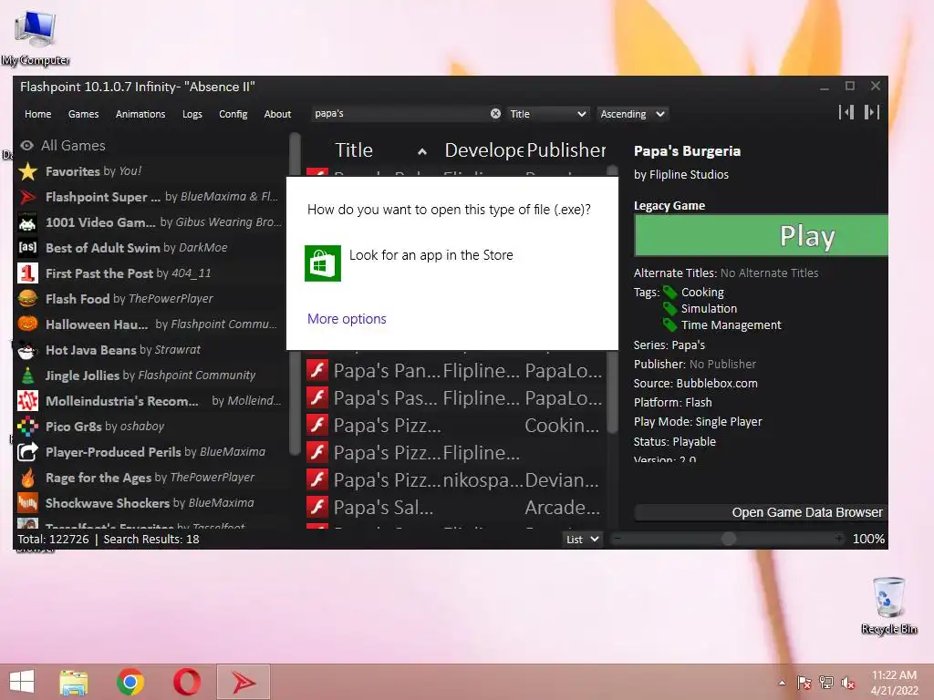This screenshot has width=934, height=700.
Task: Select Rage for the Ages flame icon
Action: pos(27,478)
